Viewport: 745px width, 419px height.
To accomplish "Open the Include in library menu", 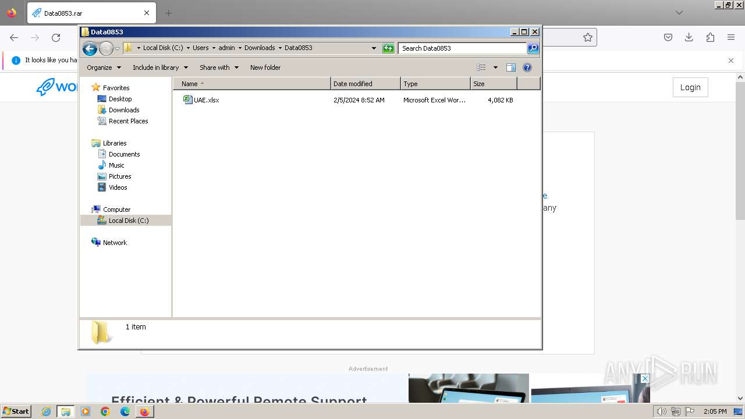I will (160, 68).
